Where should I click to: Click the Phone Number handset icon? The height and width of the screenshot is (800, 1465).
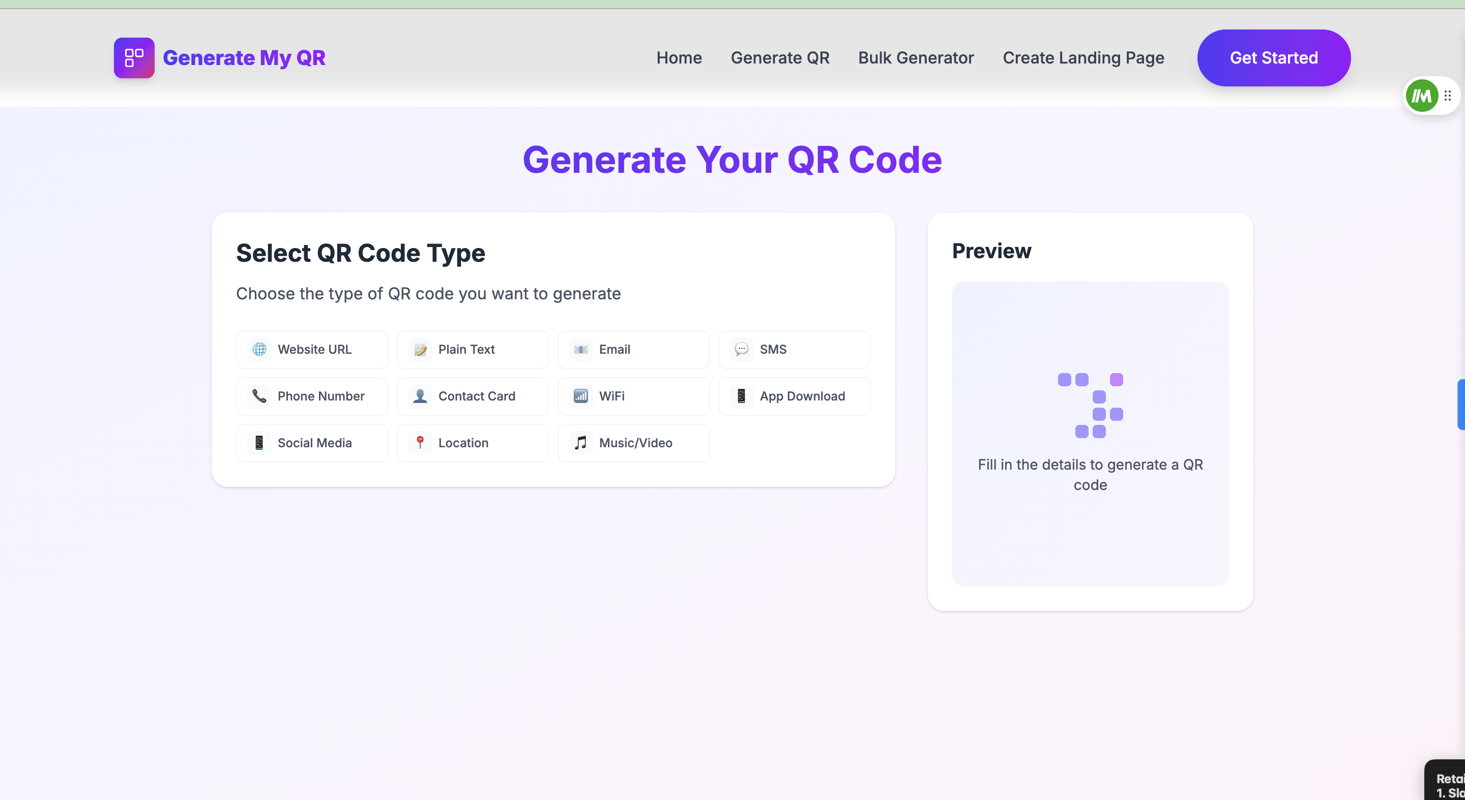pos(259,396)
